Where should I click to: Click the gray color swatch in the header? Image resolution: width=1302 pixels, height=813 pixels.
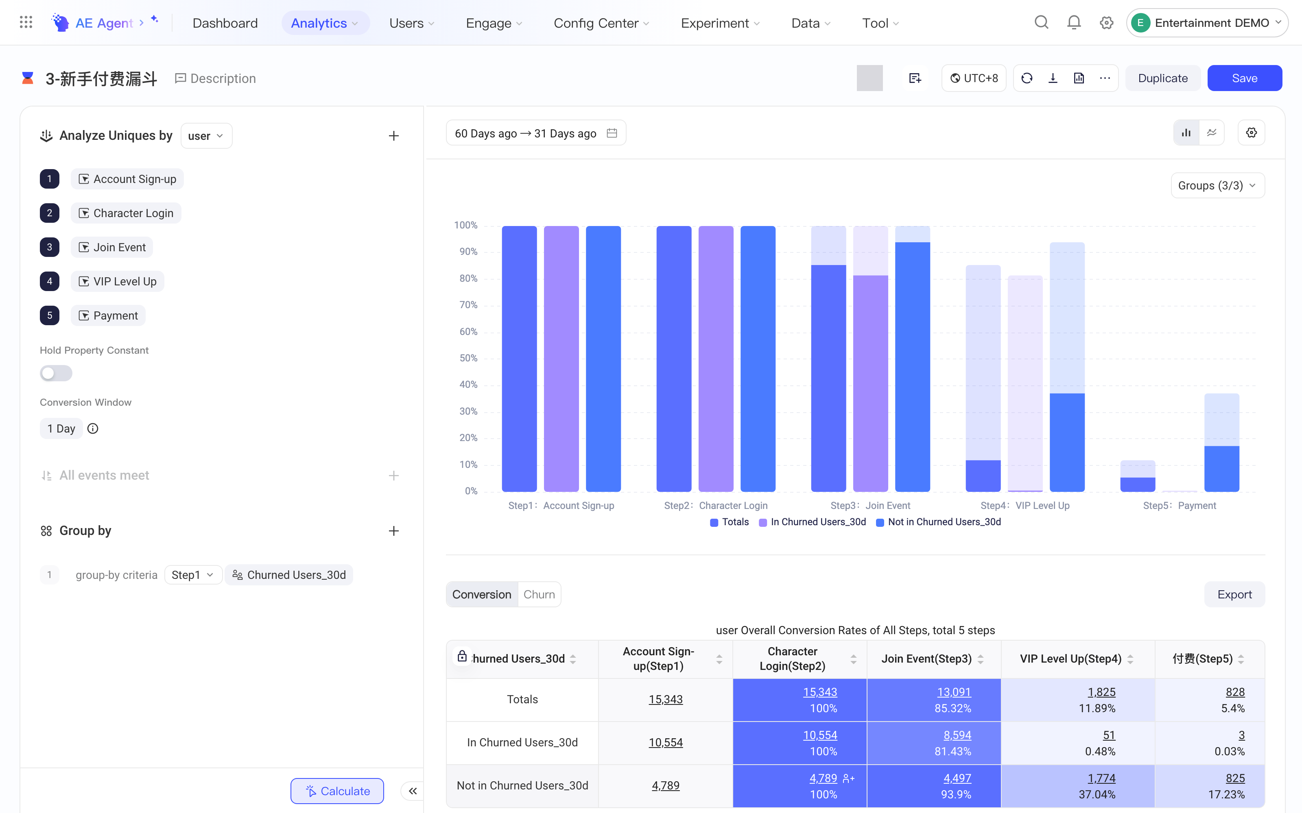[x=869, y=78]
